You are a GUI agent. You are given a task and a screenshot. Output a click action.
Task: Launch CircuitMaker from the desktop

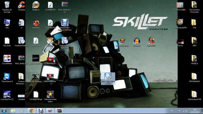point(7,60)
